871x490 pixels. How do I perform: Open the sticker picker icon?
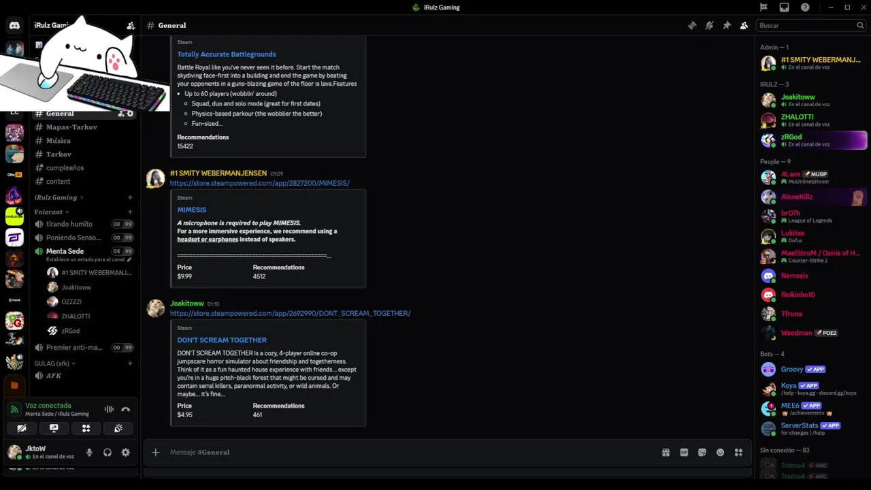pos(702,452)
